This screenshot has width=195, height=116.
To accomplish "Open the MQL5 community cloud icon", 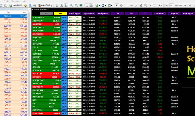I will pyautogui.click(x=30, y=6).
